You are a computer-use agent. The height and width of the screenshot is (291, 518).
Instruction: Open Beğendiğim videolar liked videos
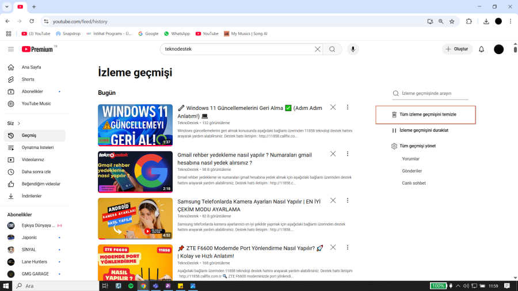tap(41, 184)
